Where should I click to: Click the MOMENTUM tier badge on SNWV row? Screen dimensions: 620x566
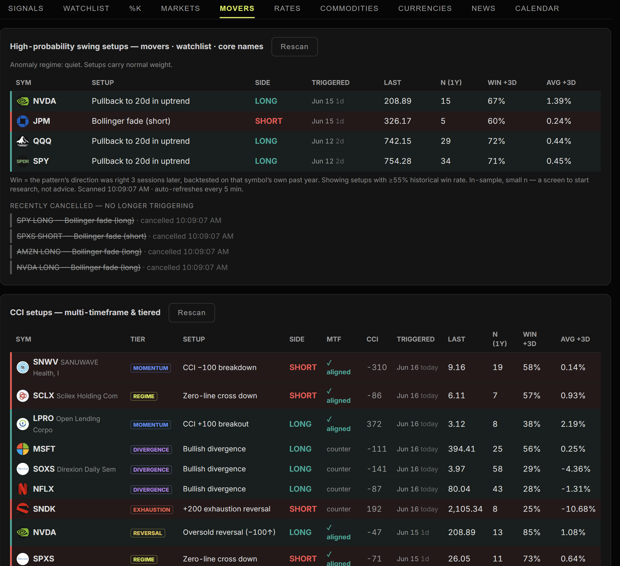[151, 368]
